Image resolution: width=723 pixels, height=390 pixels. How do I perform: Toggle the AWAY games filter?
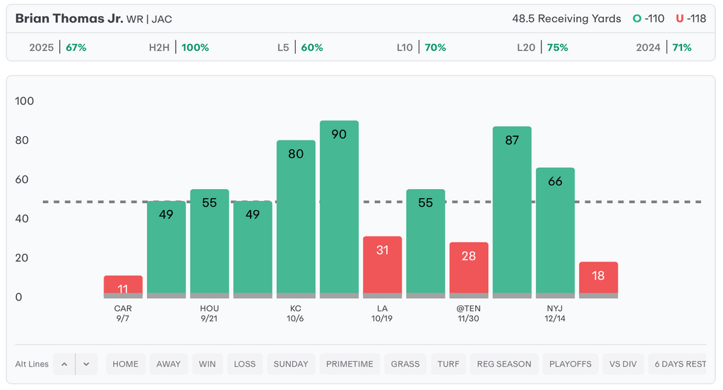pos(169,364)
